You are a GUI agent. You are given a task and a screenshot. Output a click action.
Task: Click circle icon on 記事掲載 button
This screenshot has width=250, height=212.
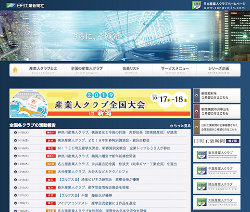197,127
